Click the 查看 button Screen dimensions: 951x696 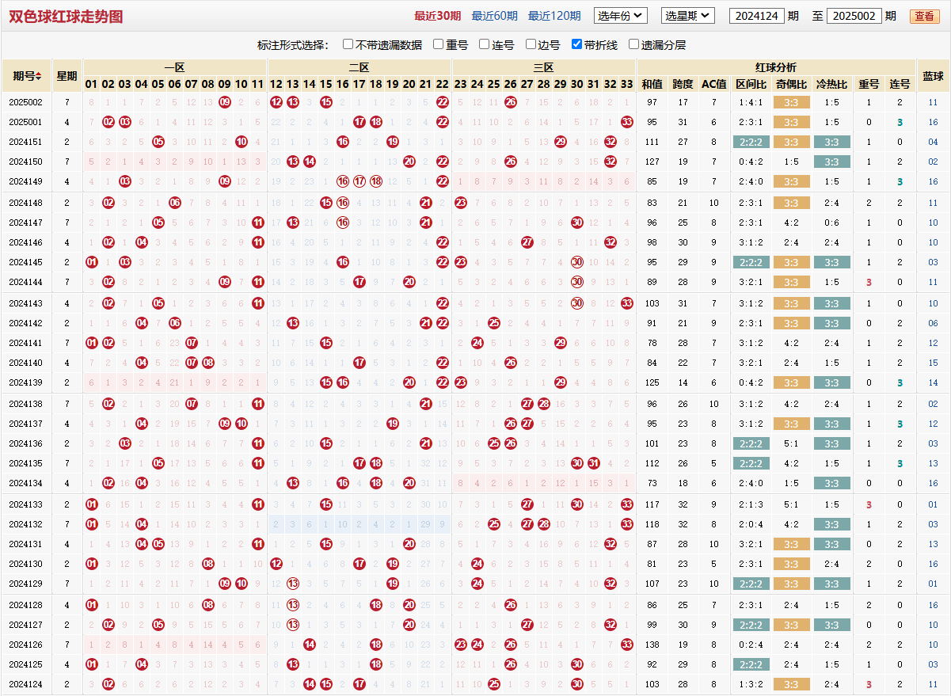(x=924, y=16)
